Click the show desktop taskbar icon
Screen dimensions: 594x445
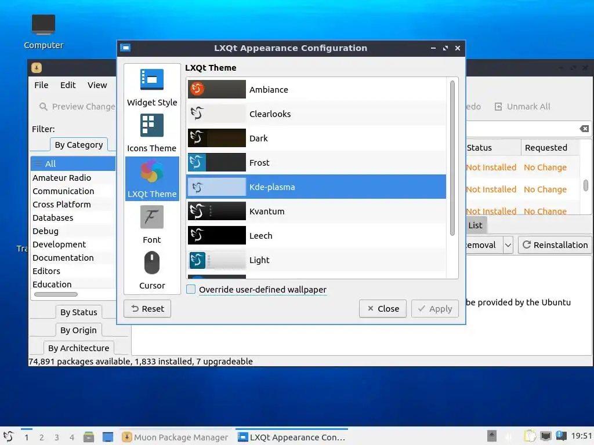point(108,437)
